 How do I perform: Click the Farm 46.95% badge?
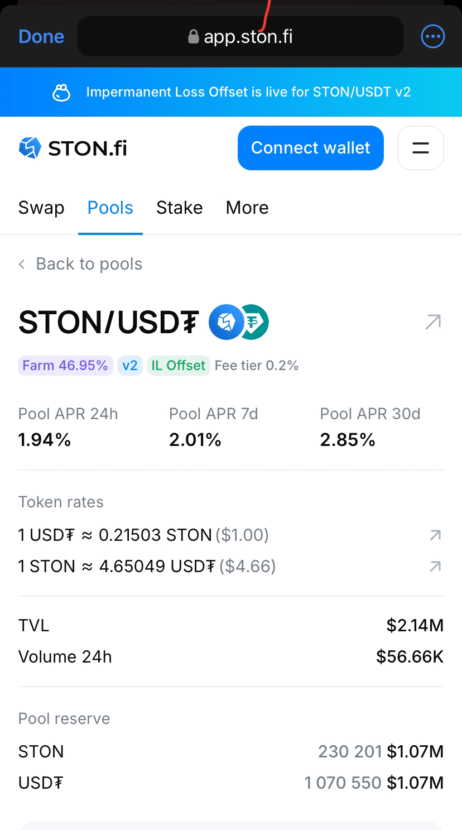point(65,366)
